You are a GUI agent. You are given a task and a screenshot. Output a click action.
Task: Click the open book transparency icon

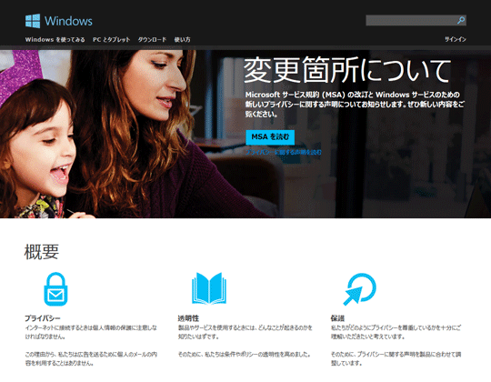(x=209, y=288)
